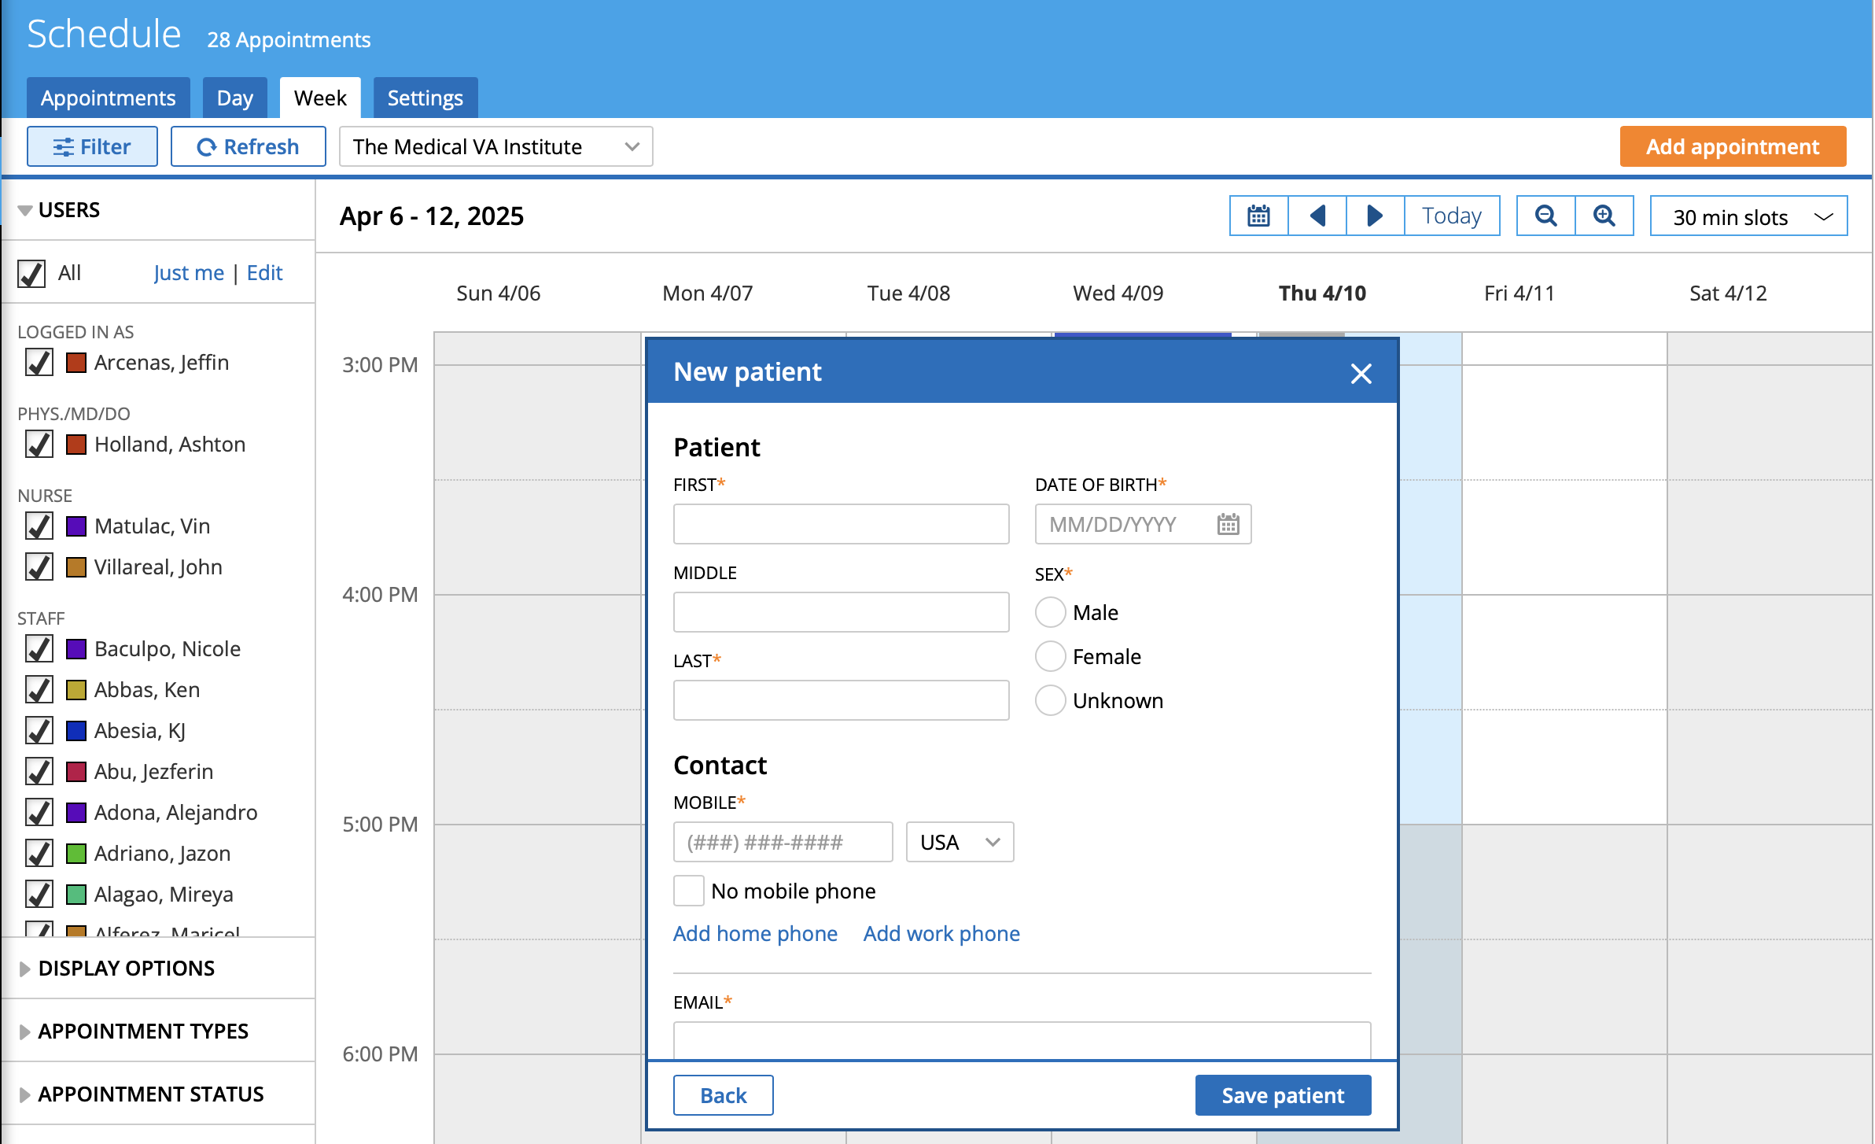This screenshot has width=1875, height=1144.
Task: Check the No mobile phone box
Action: click(689, 891)
